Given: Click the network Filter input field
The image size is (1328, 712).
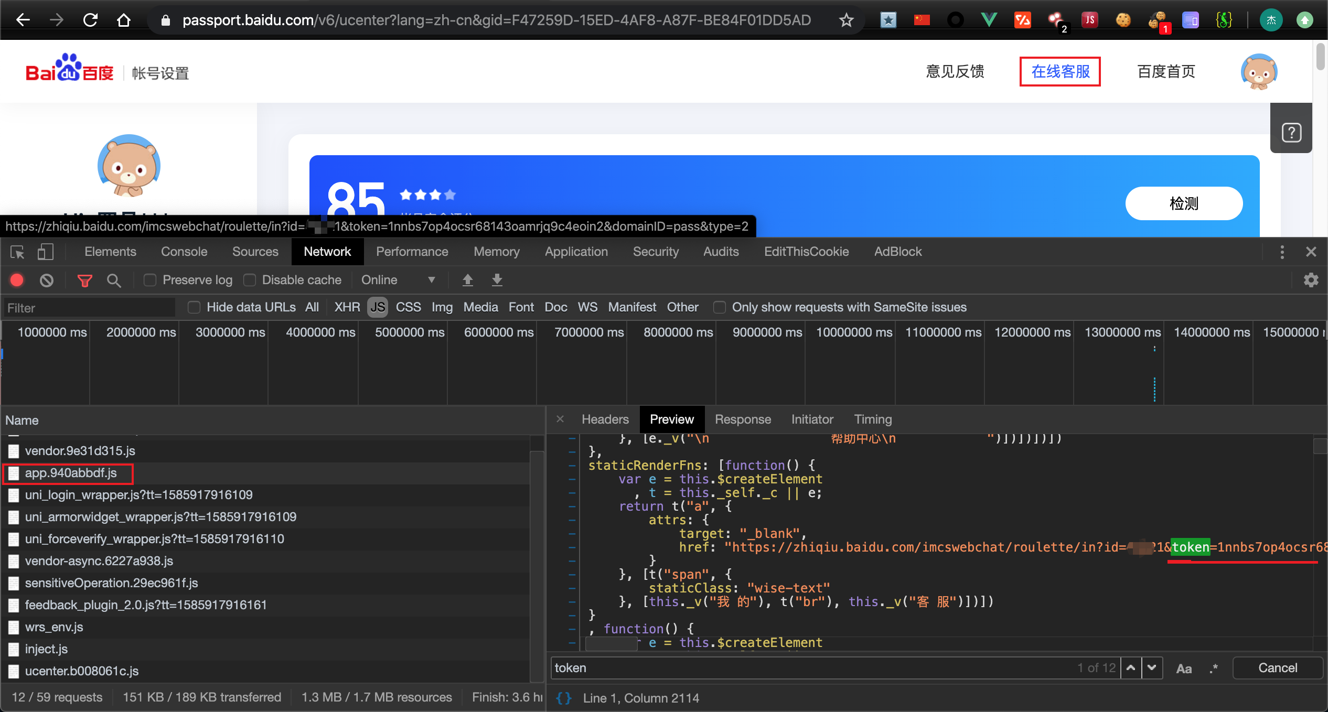Looking at the screenshot, I should click(x=89, y=308).
